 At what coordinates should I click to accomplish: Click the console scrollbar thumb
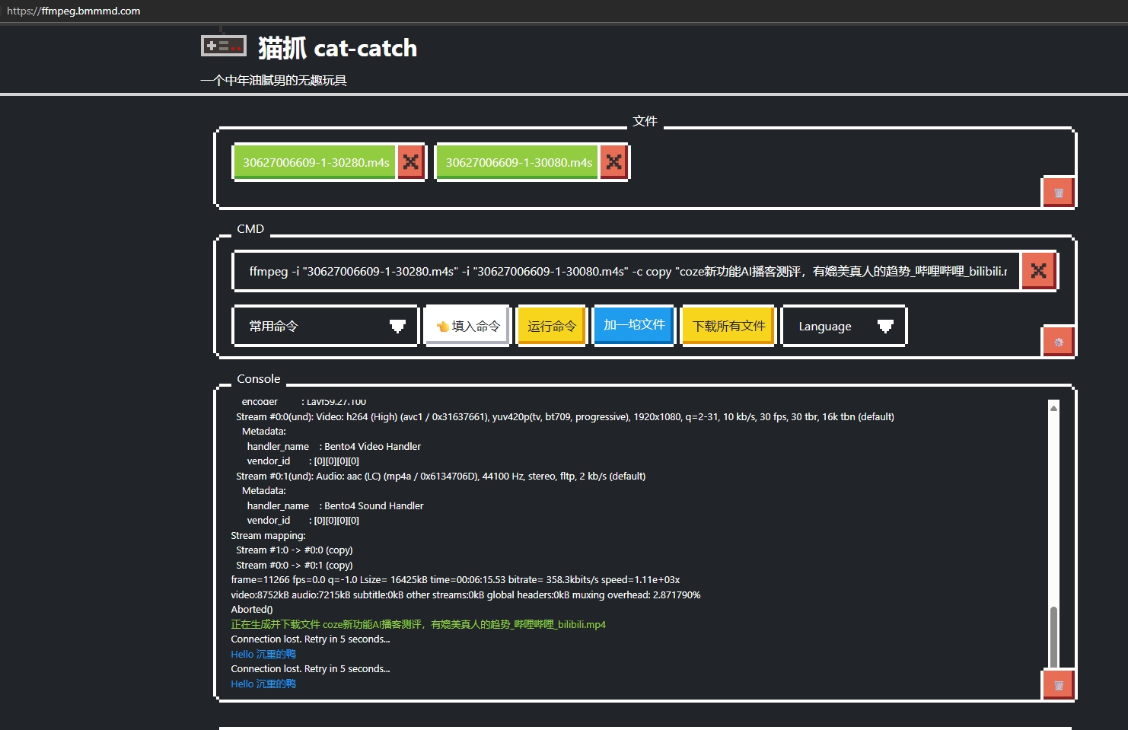pos(1053,636)
